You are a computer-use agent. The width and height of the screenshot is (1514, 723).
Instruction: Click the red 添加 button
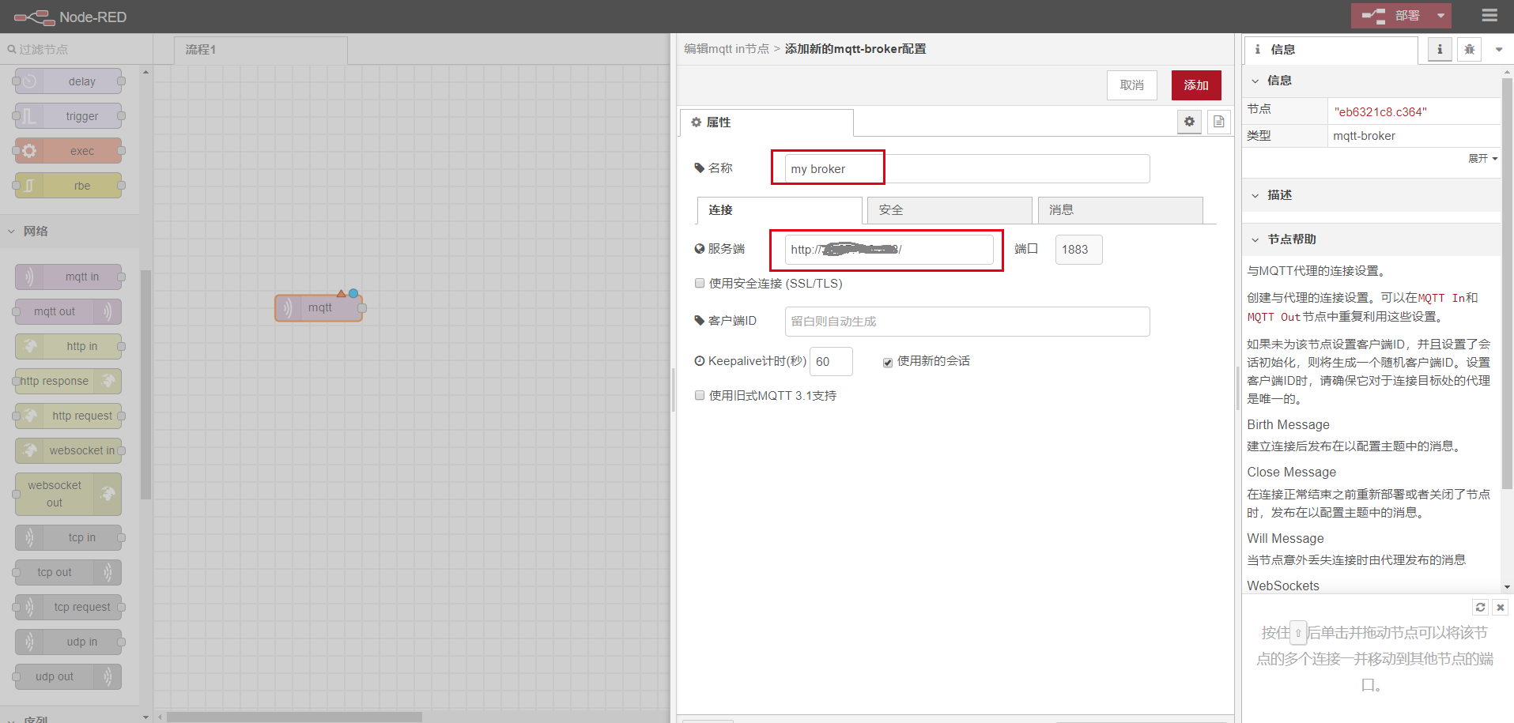pyautogui.click(x=1196, y=85)
